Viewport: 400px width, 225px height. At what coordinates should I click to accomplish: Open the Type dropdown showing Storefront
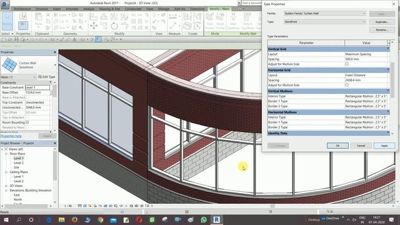point(325,22)
